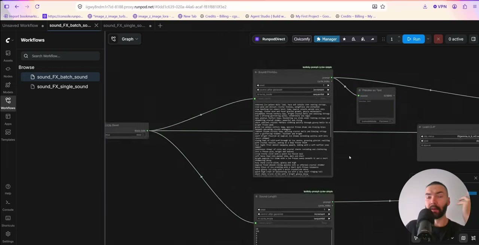Decrease the seed on the Sound Prompts node
Viewport: 479px width, 245px height.
258,85
